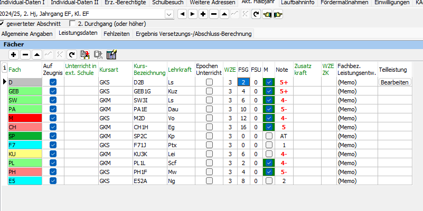Click the 'Note' column header

point(284,70)
